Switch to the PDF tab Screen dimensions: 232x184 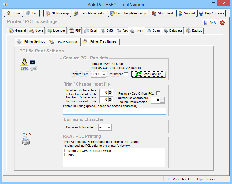click(x=75, y=31)
